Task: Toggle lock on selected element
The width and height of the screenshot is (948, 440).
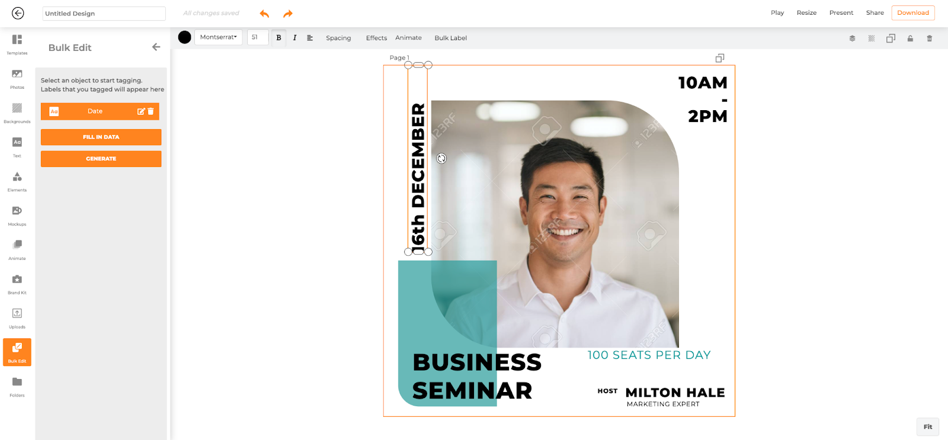Action: pyautogui.click(x=910, y=38)
